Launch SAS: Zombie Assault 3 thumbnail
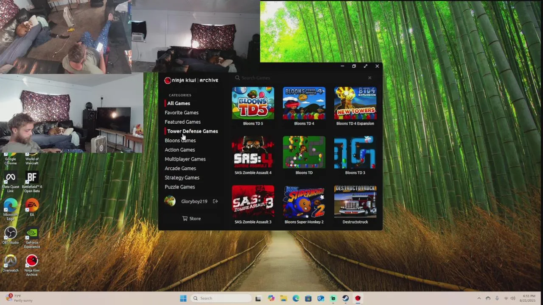Viewport: 543px width, 305px height. tap(253, 201)
